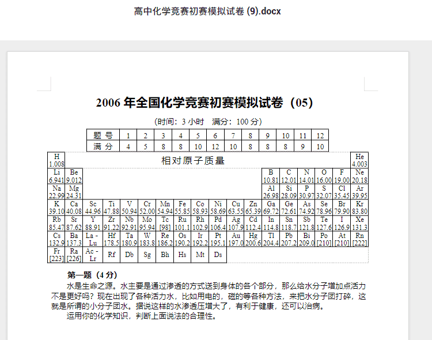Image resolution: width=432 pixels, height=340 pixels.
Task: Select the I 126.9 cell
Action: coord(342,224)
